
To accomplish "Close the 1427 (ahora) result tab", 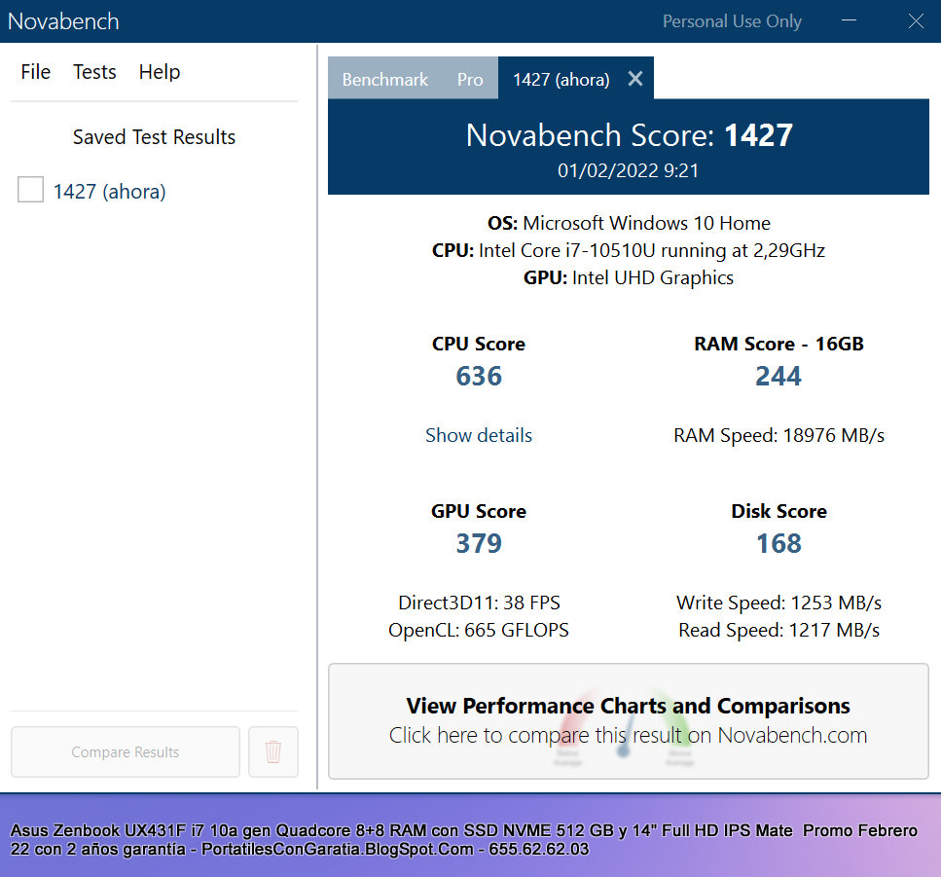I will (634, 79).
